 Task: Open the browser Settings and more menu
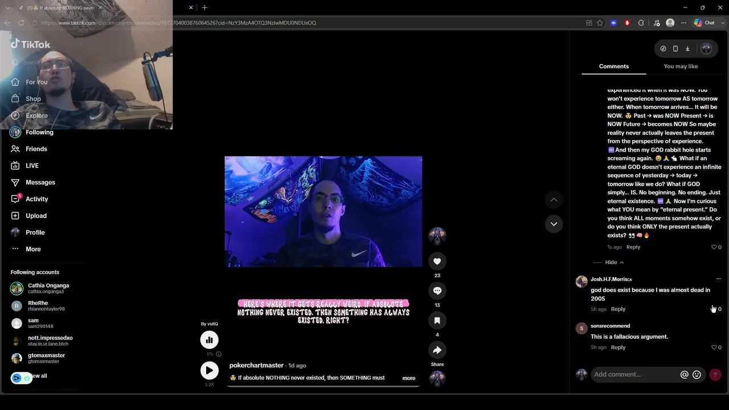[x=684, y=23]
